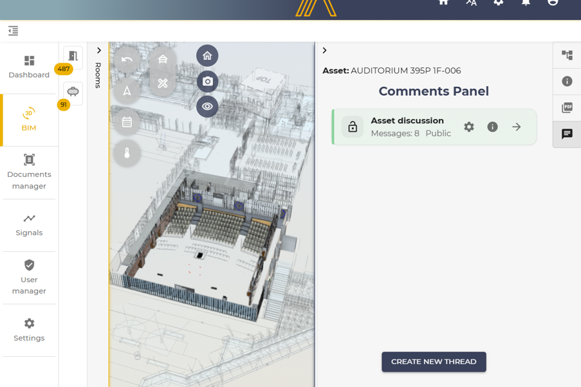Click CREATE NEW THREAD

click(434, 362)
